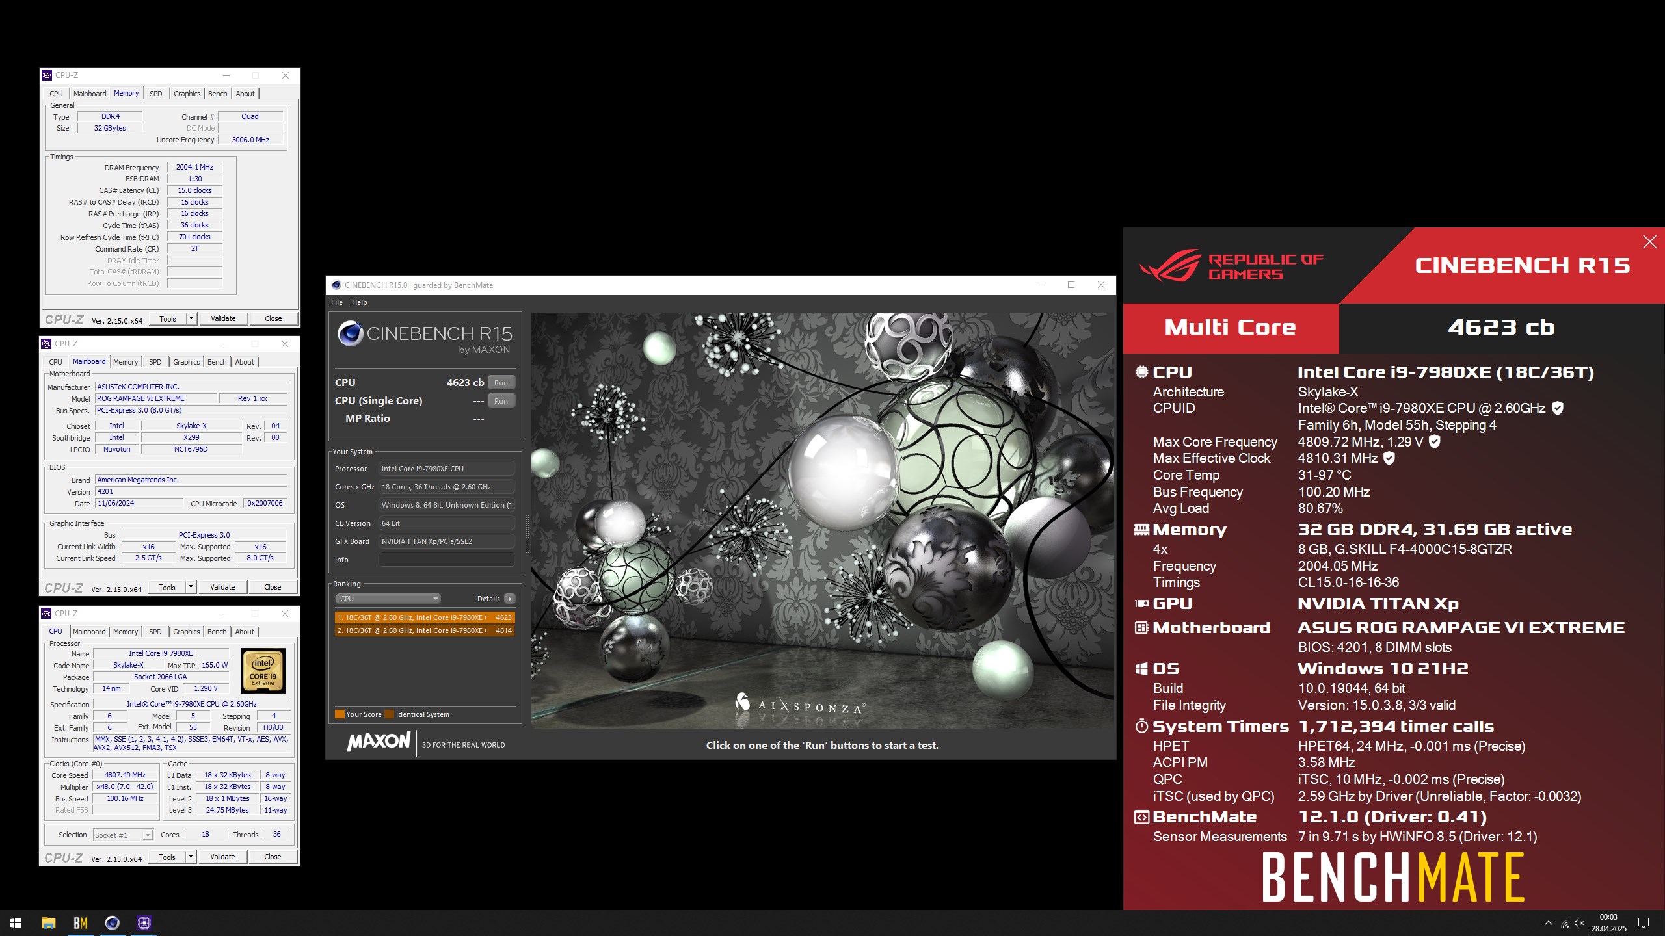Screen dimensions: 1665x936
Task: Click Validate in CPU-Z Mainboard window
Action: [x=222, y=587]
